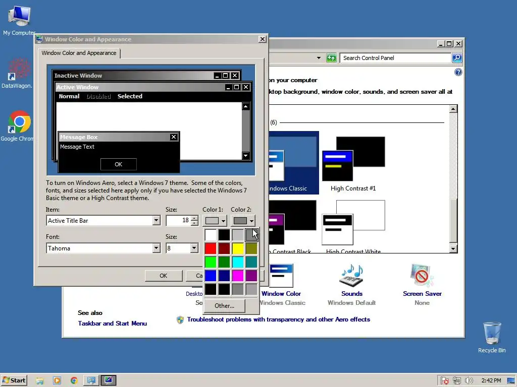Increase the item Size with the up arrow
The height and width of the screenshot is (387, 517).
[x=194, y=218]
